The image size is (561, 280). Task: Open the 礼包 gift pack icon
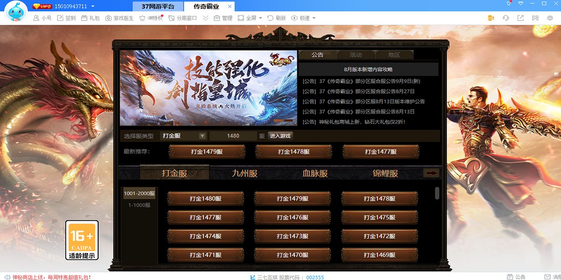[x=90, y=18]
